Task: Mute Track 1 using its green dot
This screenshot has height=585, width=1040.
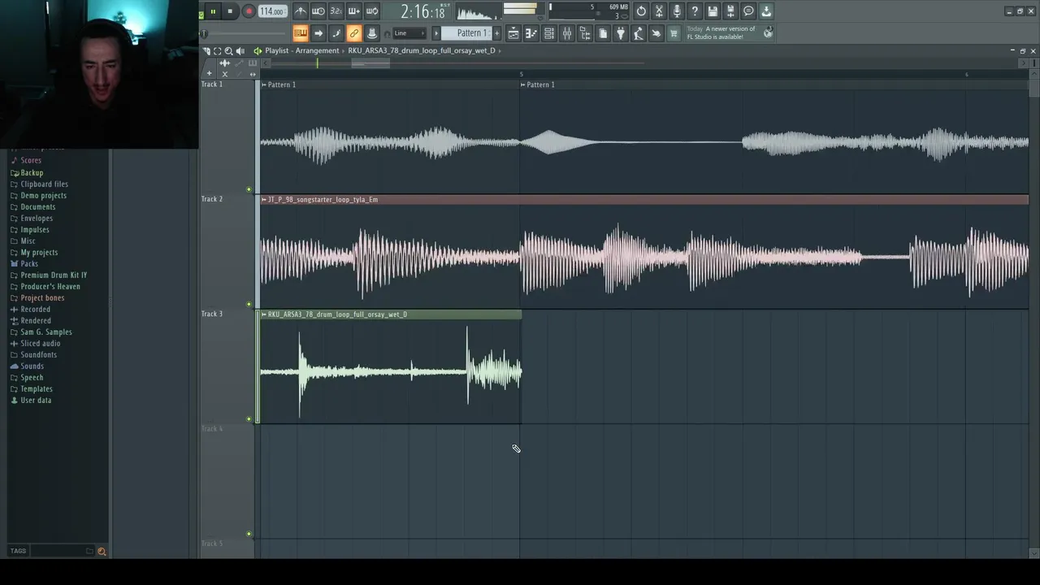Action: pos(249,189)
